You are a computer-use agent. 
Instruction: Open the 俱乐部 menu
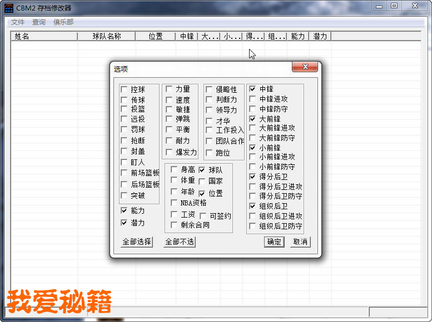point(63,22)
